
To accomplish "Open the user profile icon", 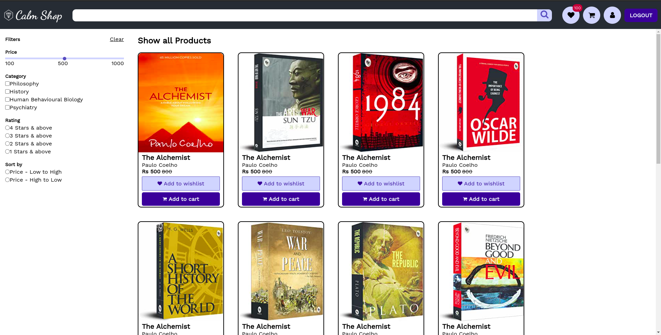I will click(612, 15).
